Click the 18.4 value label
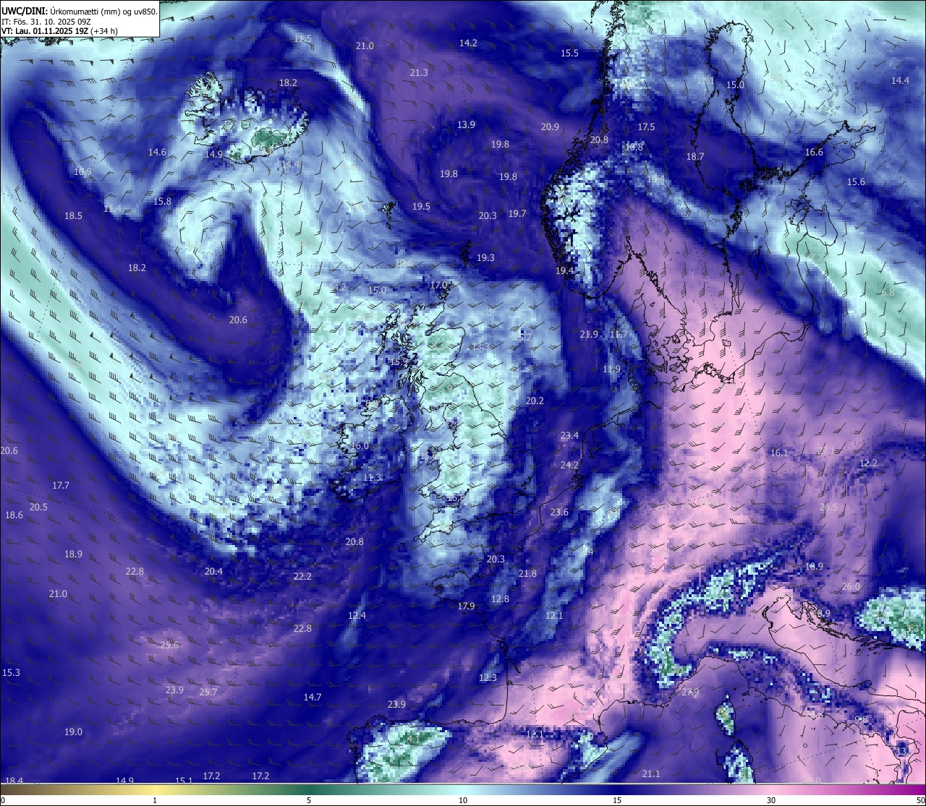The image size is (926, 806). click(x=14, y=781)
